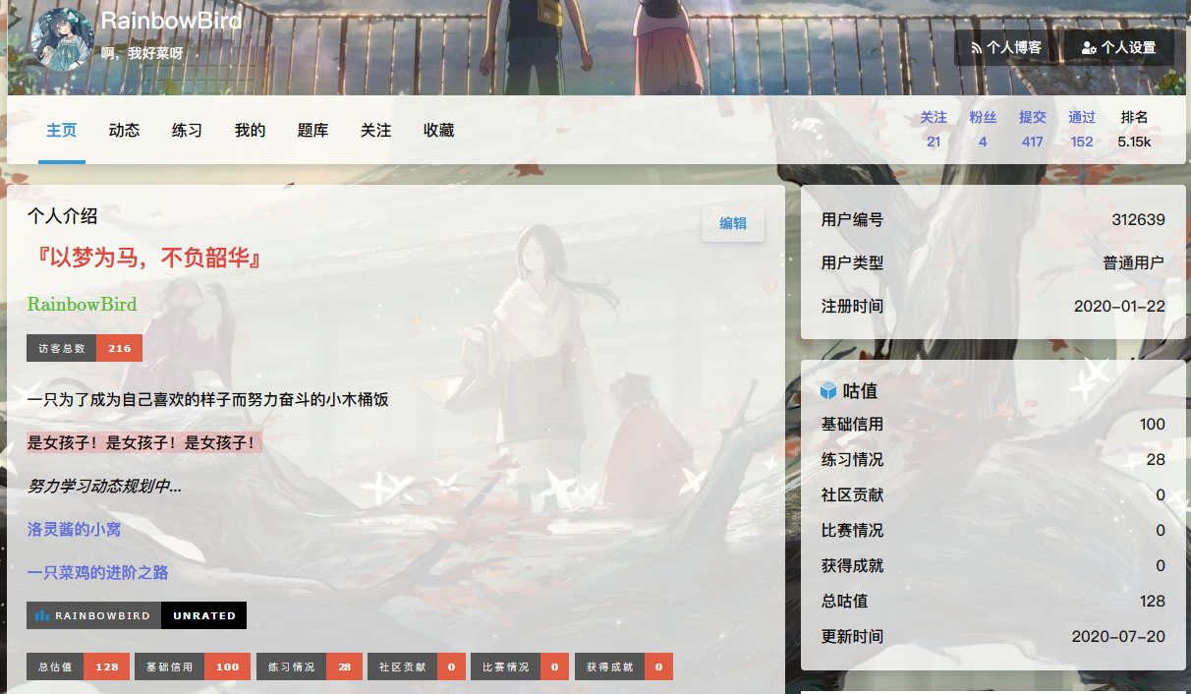The height and width of the screenshot is (694, 1191).
Task: Click the 一只为了成为自己喜欢的样子 sentence
Action: 207,400
